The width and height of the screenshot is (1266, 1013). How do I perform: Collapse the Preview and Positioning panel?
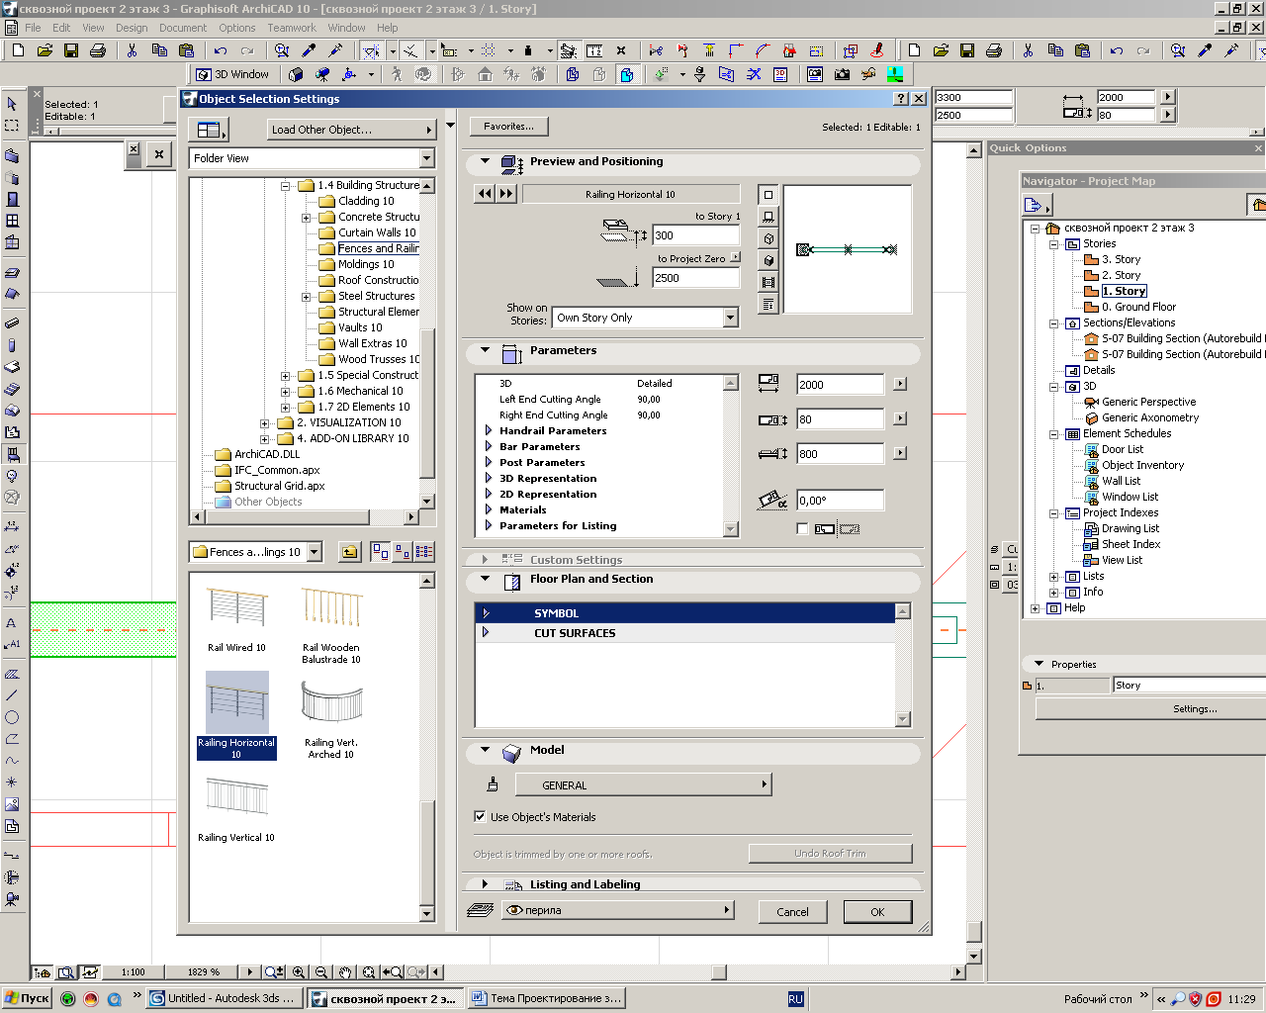(x=485, y=161)
